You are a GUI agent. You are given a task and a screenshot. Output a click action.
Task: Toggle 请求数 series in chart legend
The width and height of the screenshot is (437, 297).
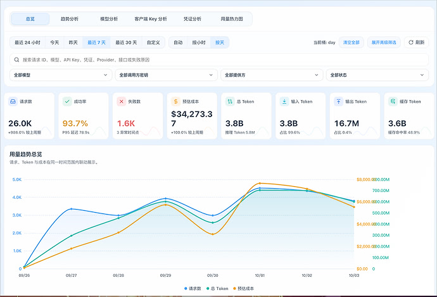193,288
